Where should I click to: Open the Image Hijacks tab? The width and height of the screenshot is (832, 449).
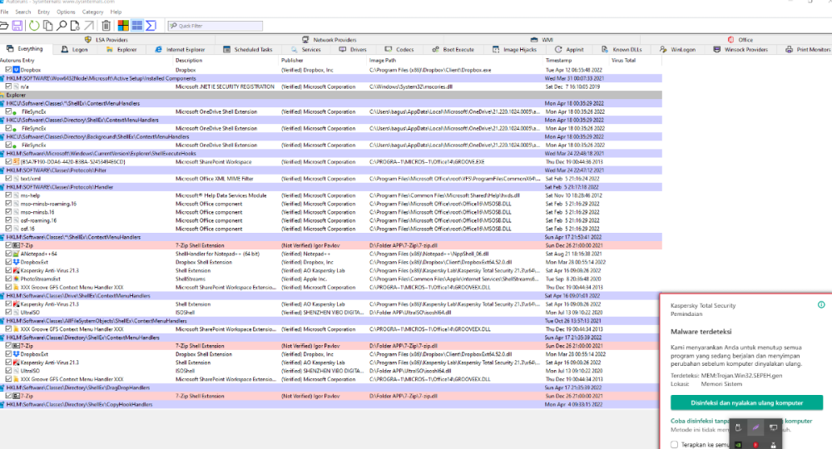coord(515,49)
